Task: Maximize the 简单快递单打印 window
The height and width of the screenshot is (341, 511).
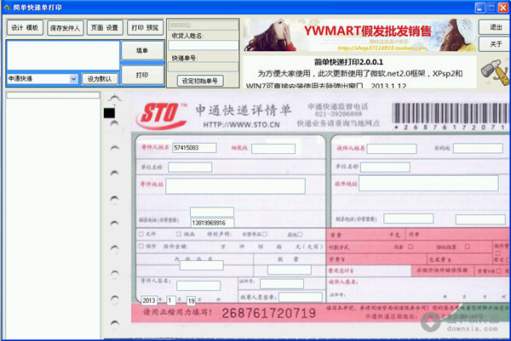Action: pos(491,8)
